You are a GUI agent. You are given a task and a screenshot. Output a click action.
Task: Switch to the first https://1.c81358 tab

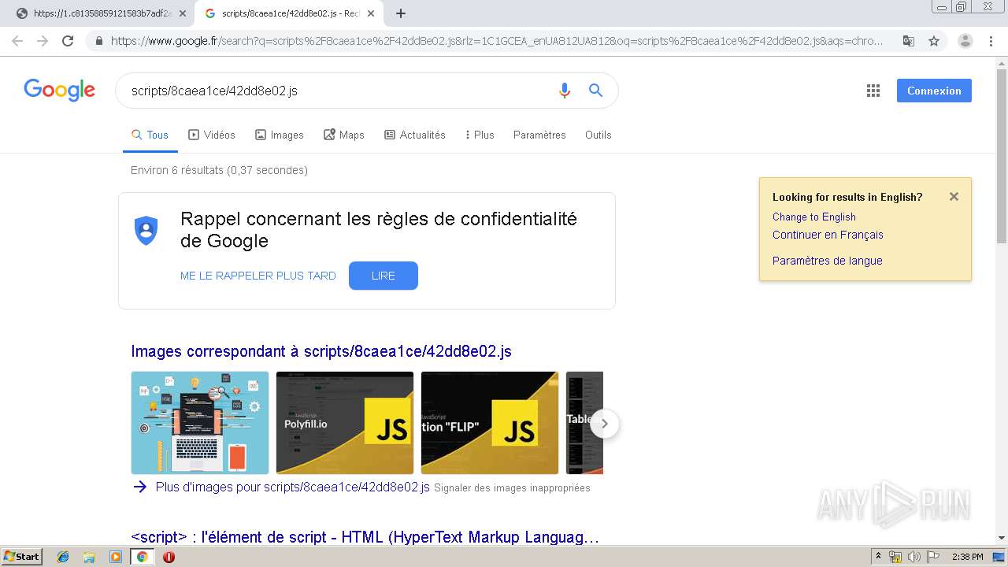coord(101,13)
